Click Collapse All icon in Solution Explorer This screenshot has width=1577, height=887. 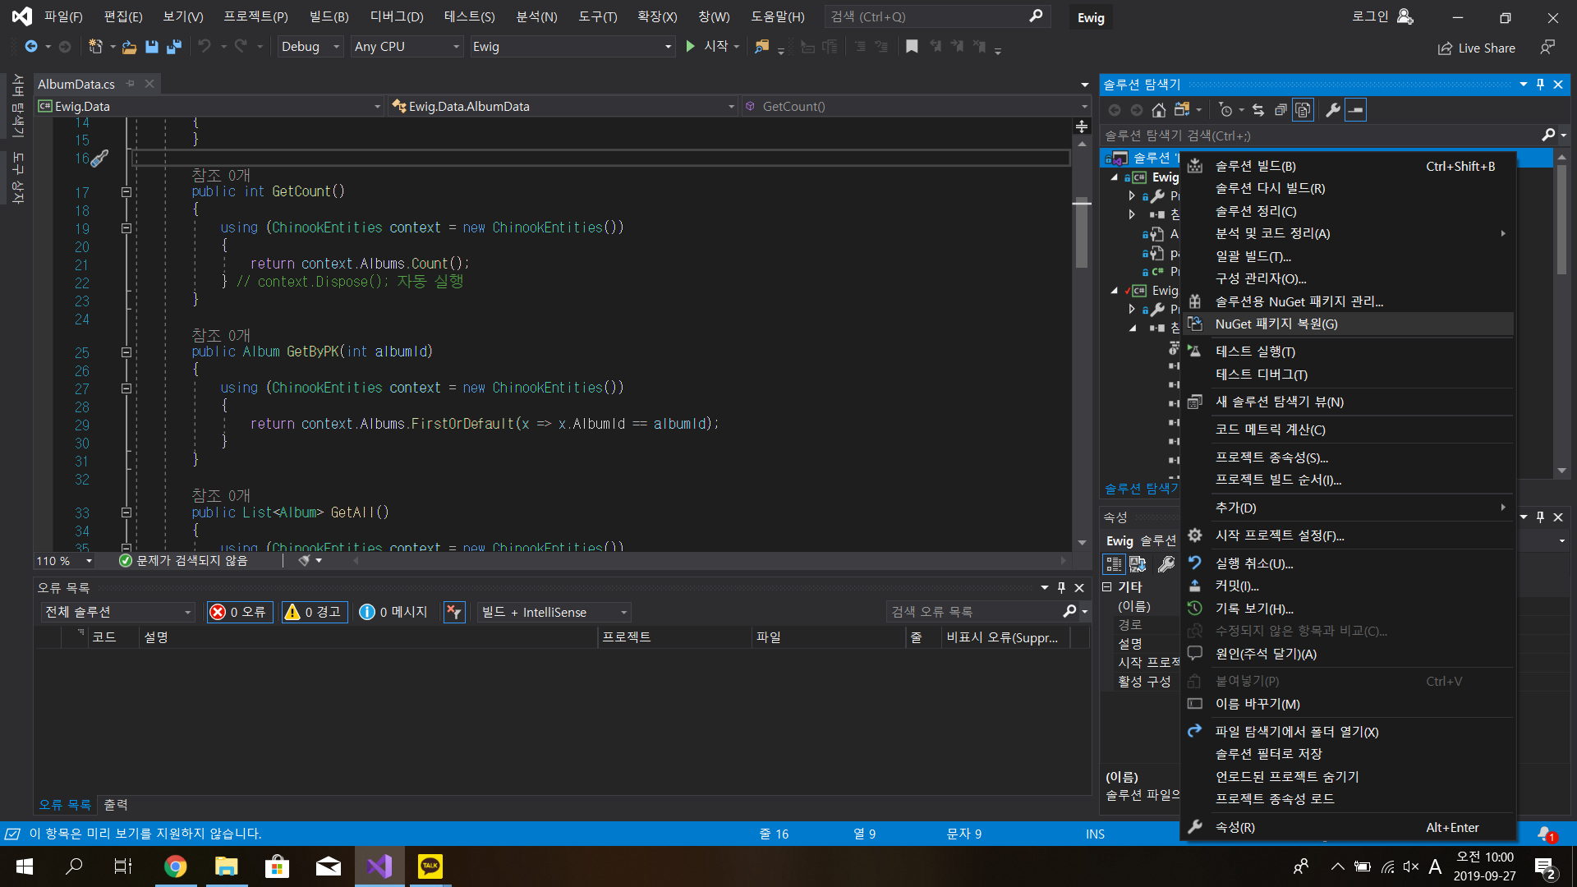(x=1280, y=110)
